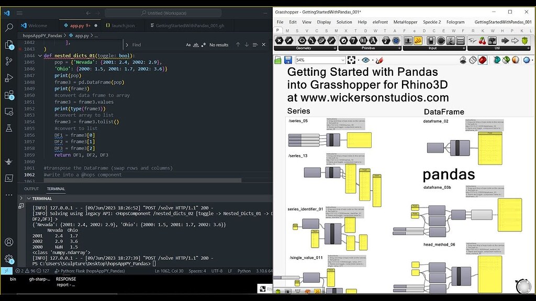Expand the Geometry panel dropdown arrow
The height and width of the screenshot is (301, 536).
[x=336, y=47]
